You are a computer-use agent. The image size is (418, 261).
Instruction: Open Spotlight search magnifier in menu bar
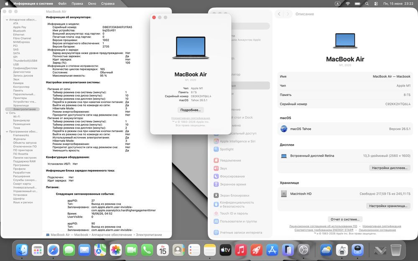(367, 3)
